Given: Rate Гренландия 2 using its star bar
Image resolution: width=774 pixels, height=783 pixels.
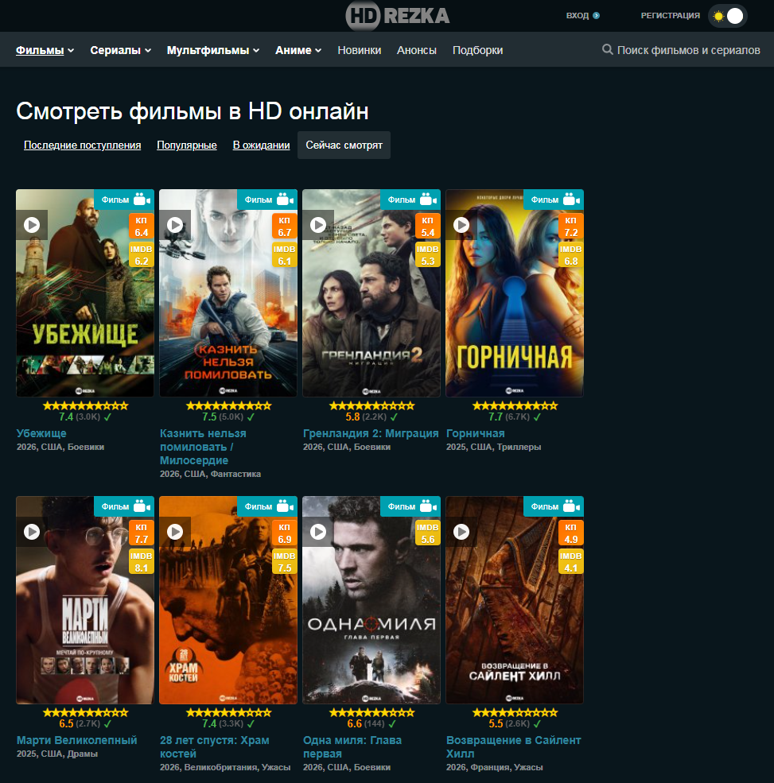Looking at the screenshot, I should click(371, 405).
